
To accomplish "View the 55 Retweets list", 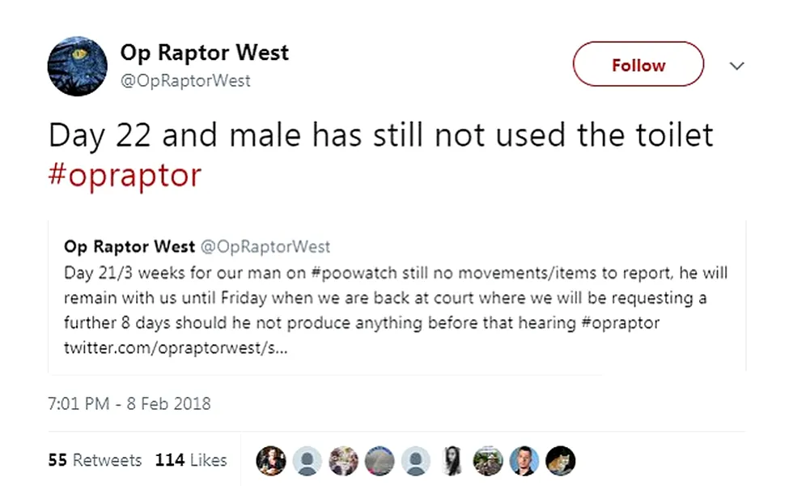I will [x=95, y=460].
